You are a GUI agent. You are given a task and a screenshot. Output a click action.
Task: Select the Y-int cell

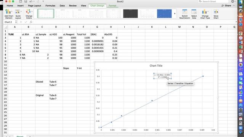[83, 68]
